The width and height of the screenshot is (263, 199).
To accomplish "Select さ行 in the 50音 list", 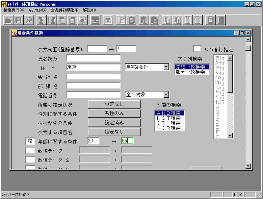I will 220,68.
